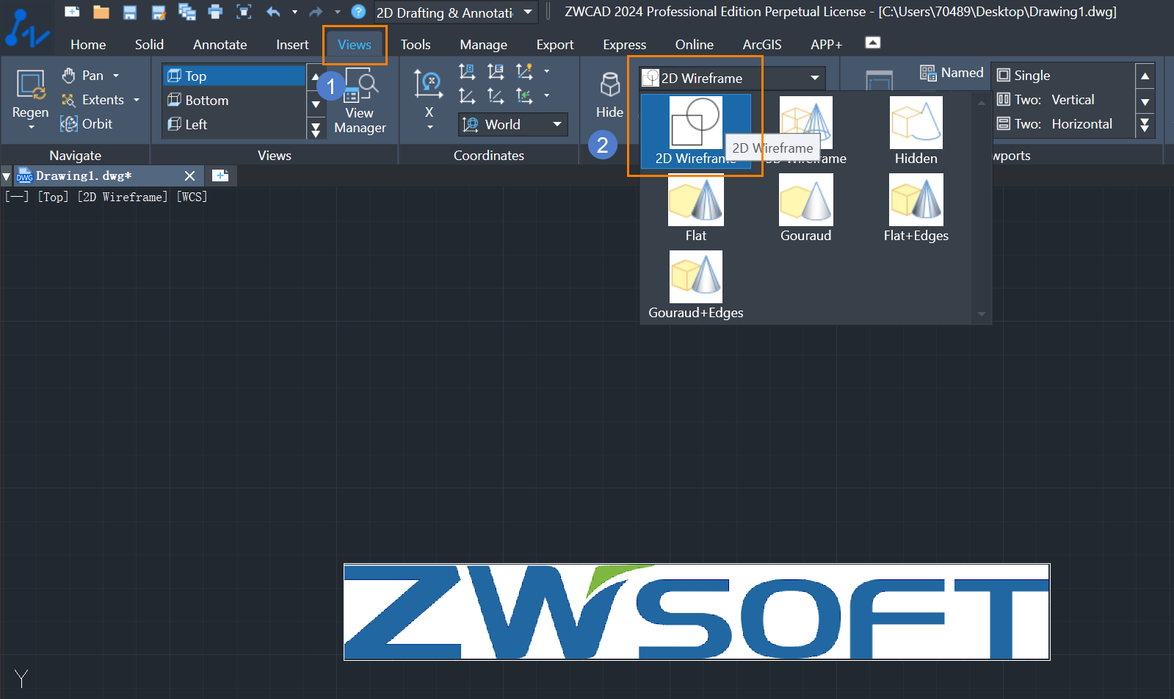Image resolution: width=1174 pixels, height=699 pixels.
Task: Click the Save As icon
Action: click(x=159, y=12)
